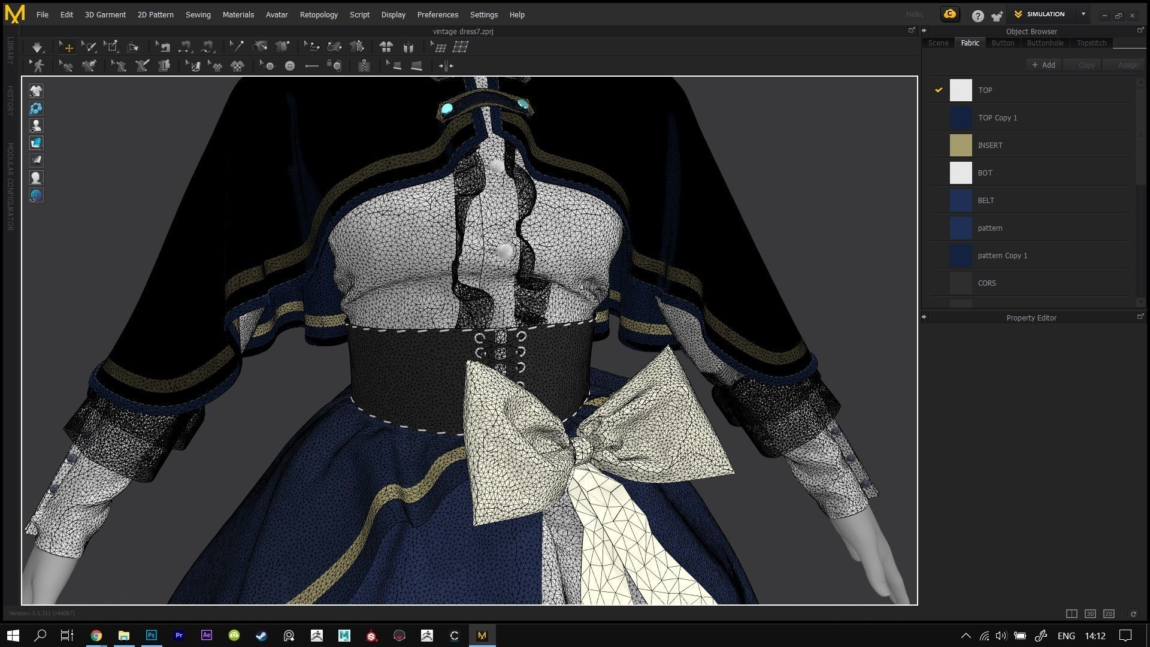Select the TOP Copy 1 dark swatch
This screenshot has height=647, width=1150.
(961, 117)
